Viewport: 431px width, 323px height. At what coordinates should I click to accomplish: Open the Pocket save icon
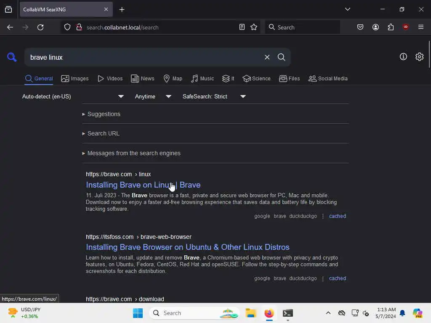pyautogui.click(x=360, y=27)
